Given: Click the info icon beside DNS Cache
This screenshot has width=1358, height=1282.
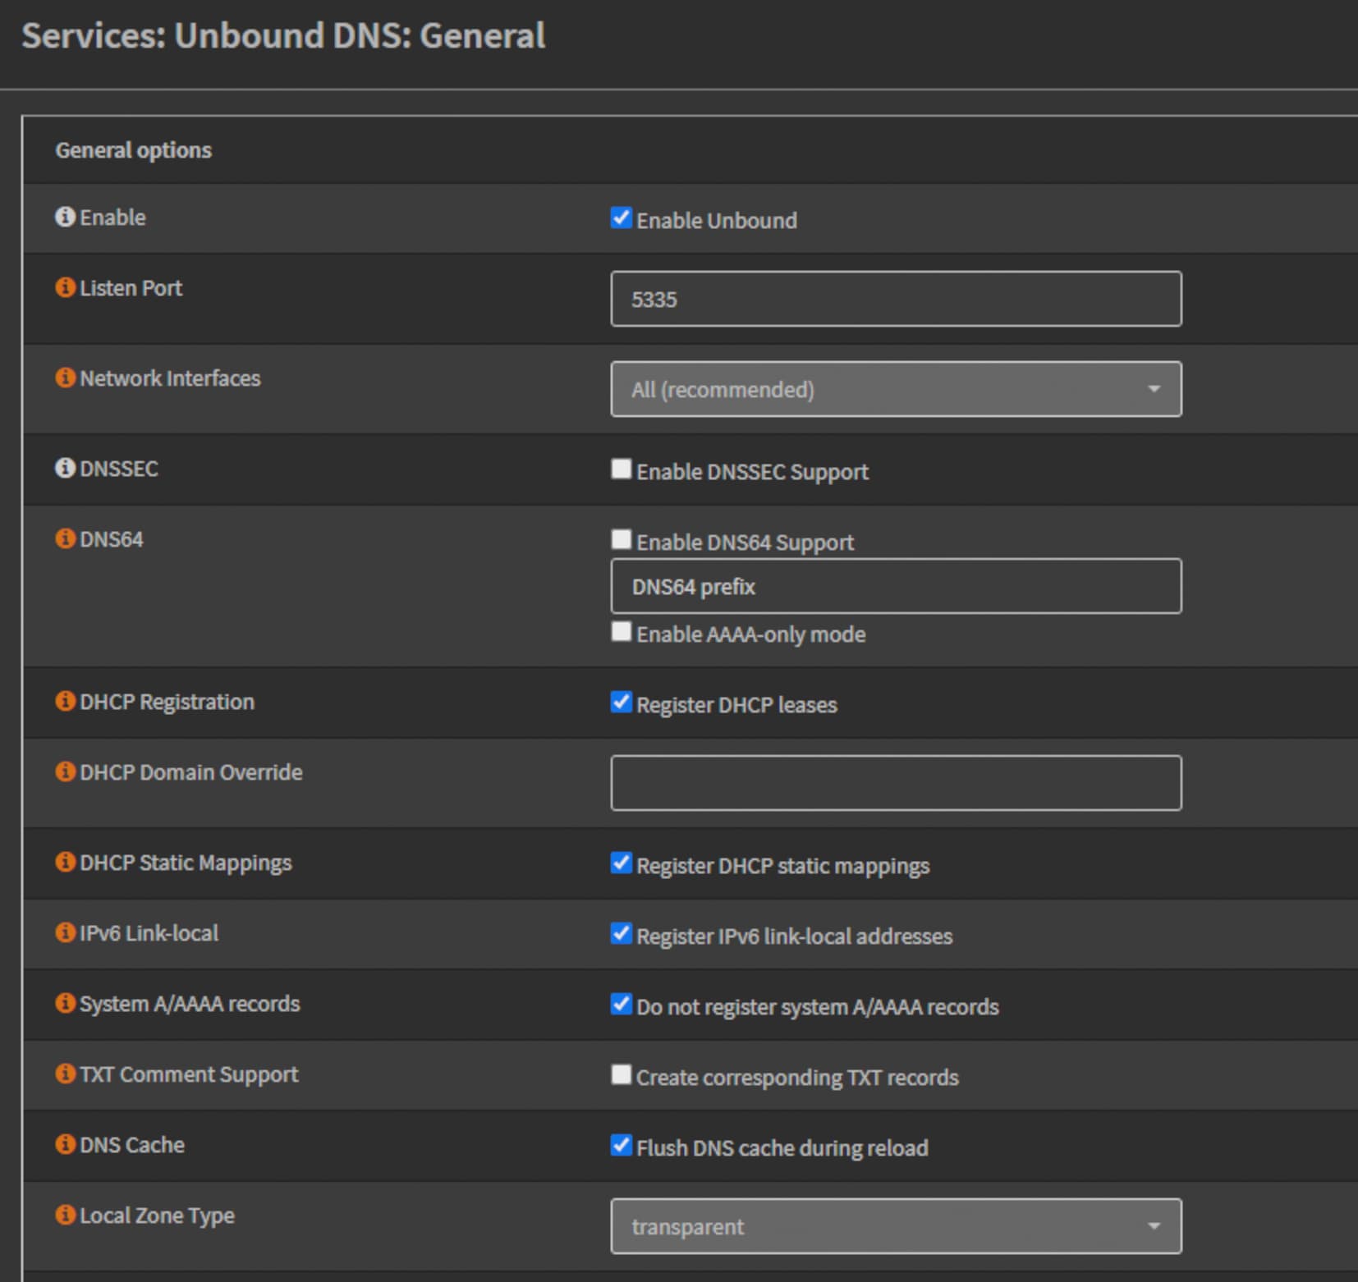Looking at the screenshot, I should point(65,1144).
